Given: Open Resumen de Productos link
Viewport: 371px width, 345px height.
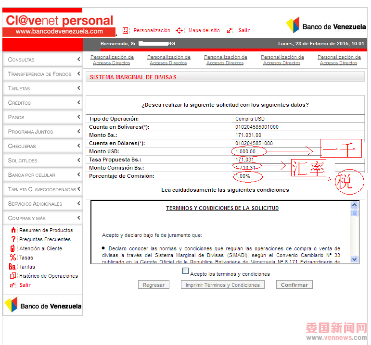Looking at the screenshot, I should [46, 230].
